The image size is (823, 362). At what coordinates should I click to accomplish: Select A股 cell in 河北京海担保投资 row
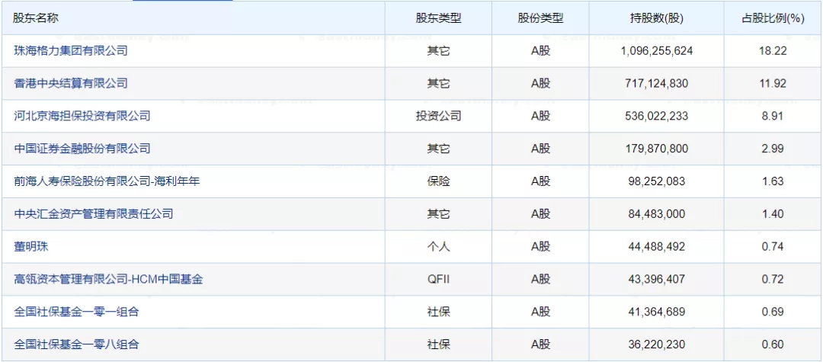[540, 116]
